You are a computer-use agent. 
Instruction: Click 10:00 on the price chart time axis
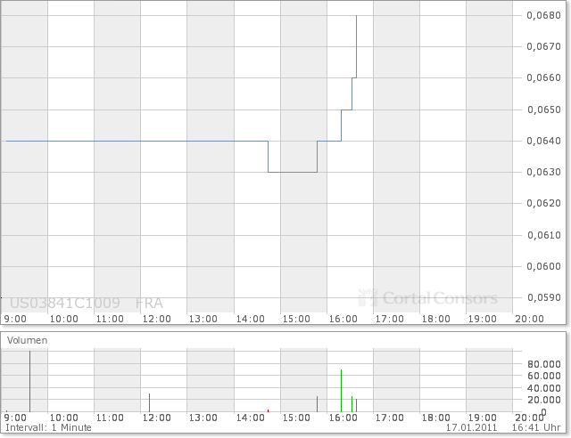[x=63, y=319]
